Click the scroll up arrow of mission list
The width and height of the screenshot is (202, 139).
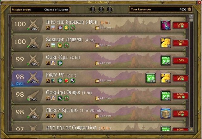pyautogui.click(x=191, y=16)
